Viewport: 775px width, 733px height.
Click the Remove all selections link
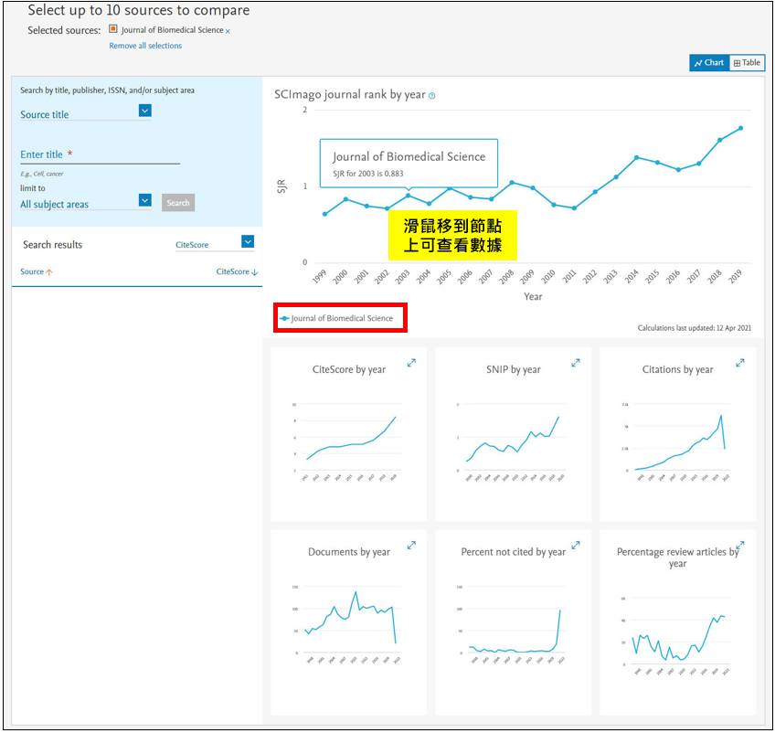click(145, 46)
